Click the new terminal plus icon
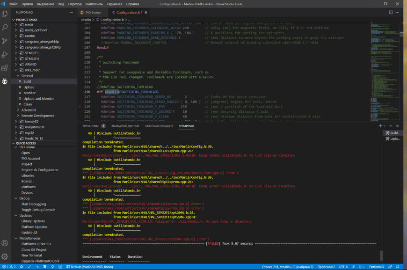The width and height of the screenshot is (407, 270). pos(380,126)
